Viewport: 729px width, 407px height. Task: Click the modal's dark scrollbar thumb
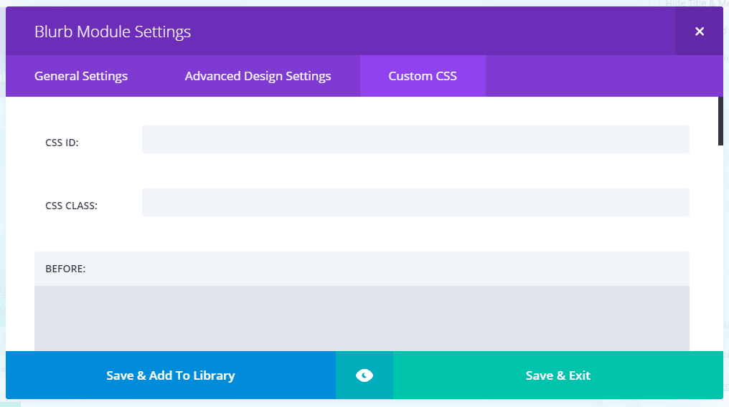point(720,120)
